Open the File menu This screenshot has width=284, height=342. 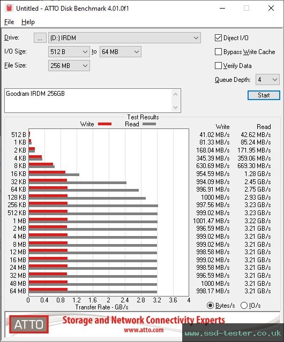click(x=9, y=22)
